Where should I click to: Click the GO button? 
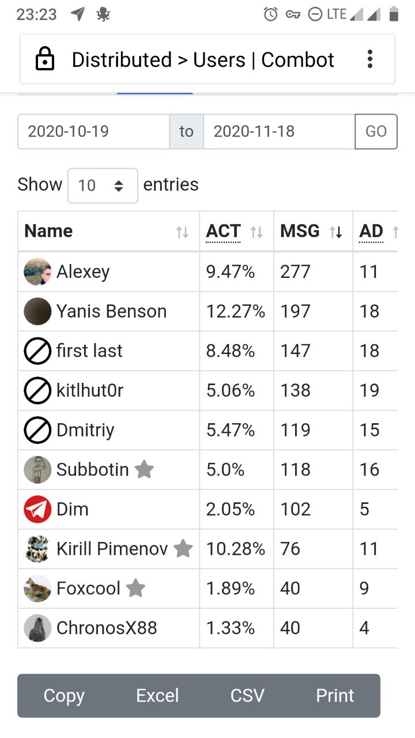click(376, 131)
